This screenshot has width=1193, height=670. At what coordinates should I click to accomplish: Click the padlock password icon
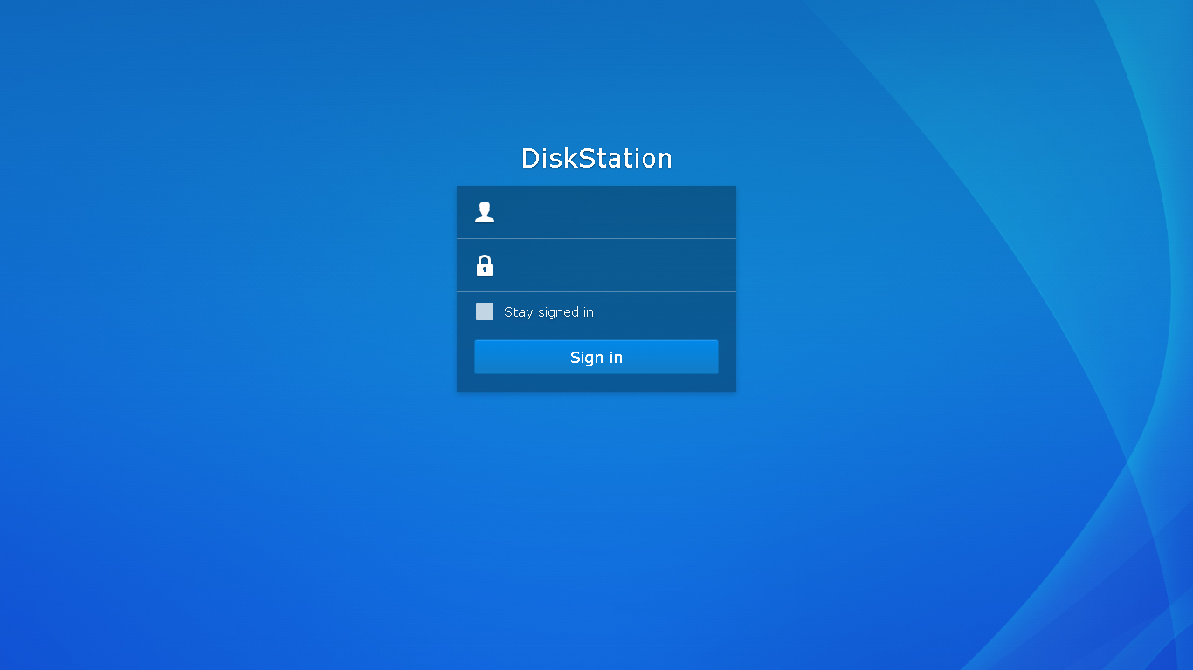click(x=485, y=265)
